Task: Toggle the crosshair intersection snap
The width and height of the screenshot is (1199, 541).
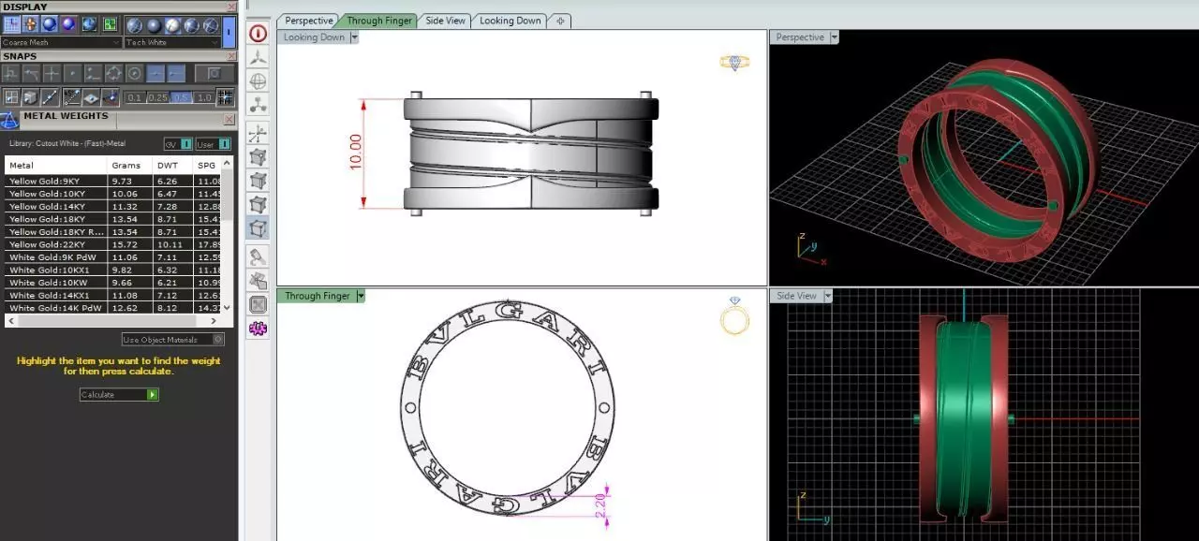Action: click(52, 73)
